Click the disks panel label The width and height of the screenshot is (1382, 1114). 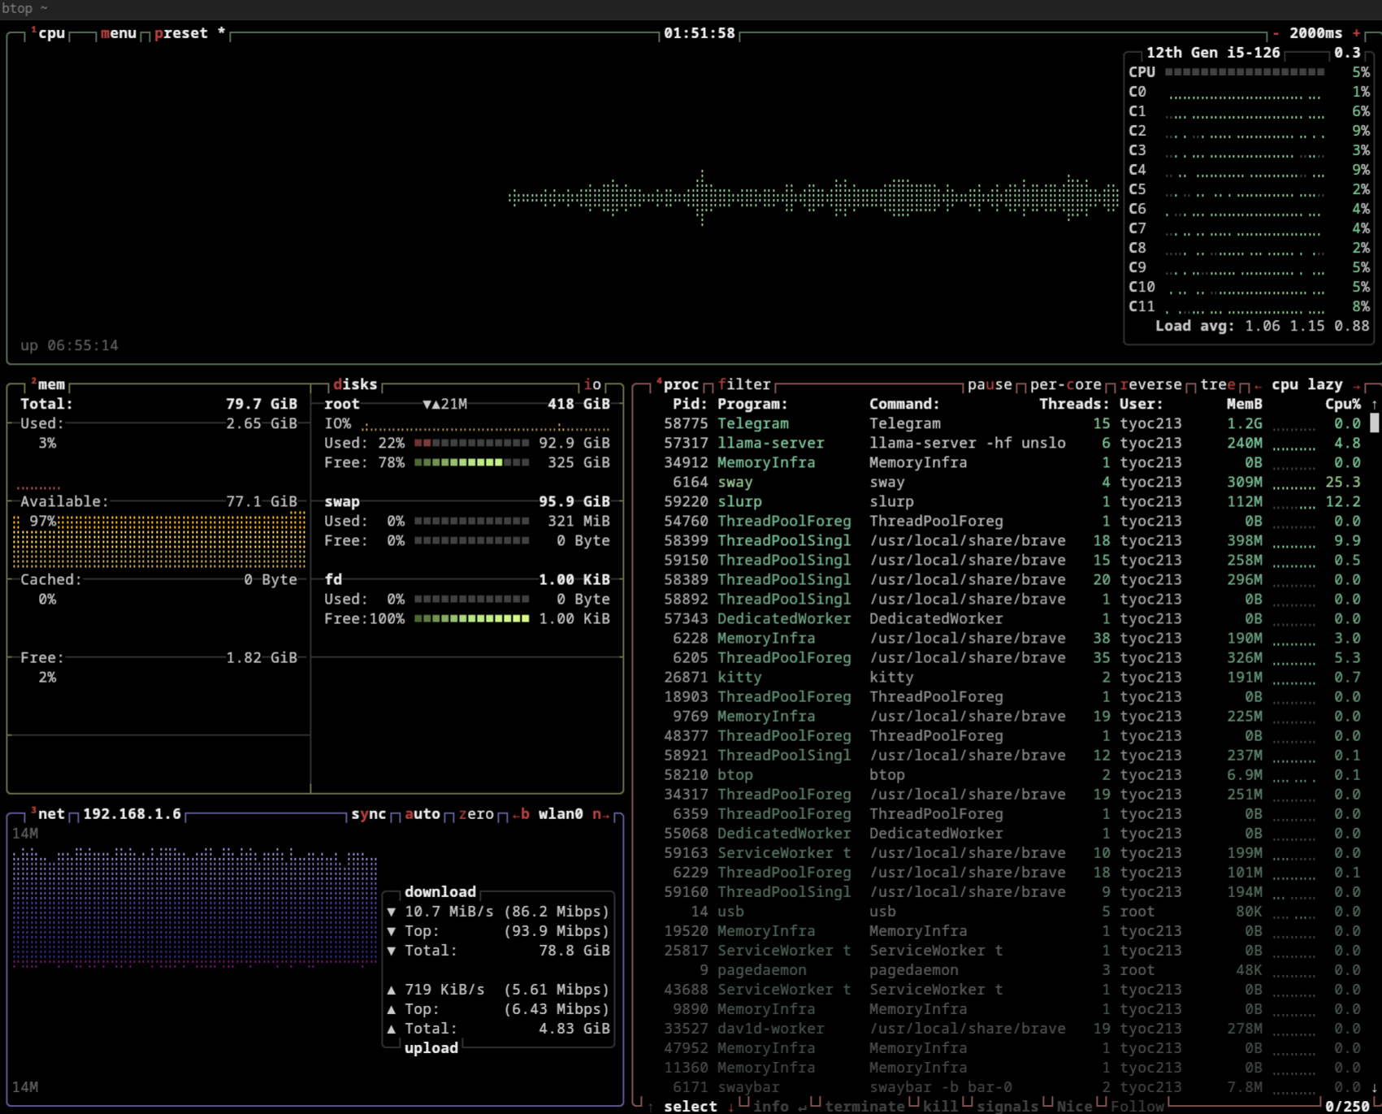pos(355,385)
